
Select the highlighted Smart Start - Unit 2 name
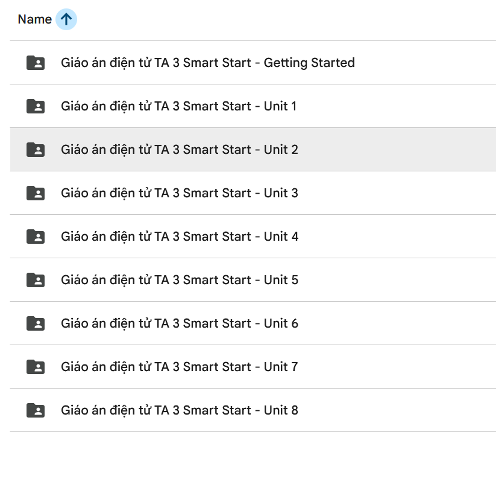(179, 150)
